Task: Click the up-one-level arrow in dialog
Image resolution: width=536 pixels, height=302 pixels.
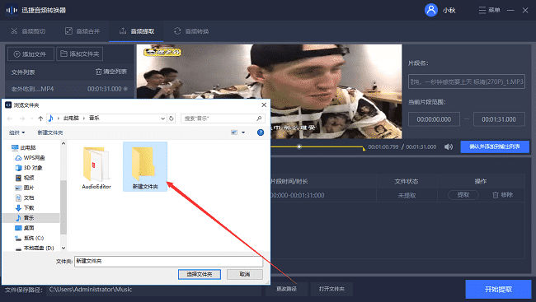Action: (x=40, y=118)
